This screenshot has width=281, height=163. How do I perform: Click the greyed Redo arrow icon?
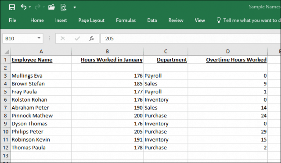(x=37, y=7)
